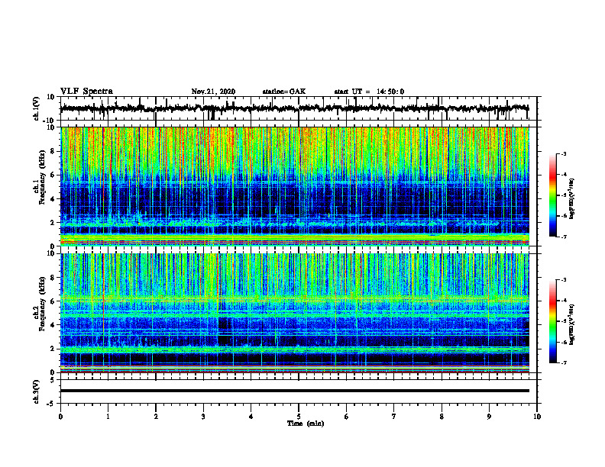The width and height of the screenshot is (605, 467).
Task: Click the "-7" tick on ch.2 color bar
Action: coord(563,362)
